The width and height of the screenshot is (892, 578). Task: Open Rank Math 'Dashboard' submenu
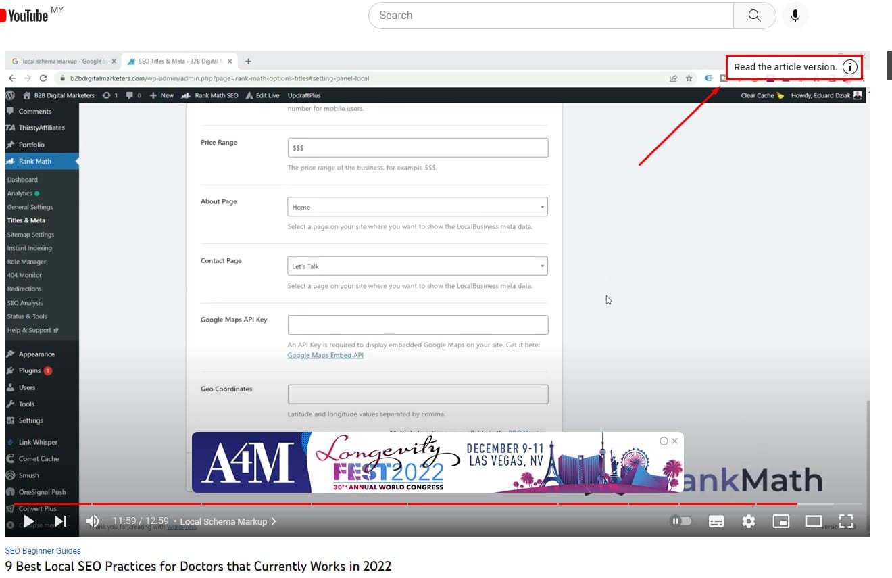click(x=22, y=180)
